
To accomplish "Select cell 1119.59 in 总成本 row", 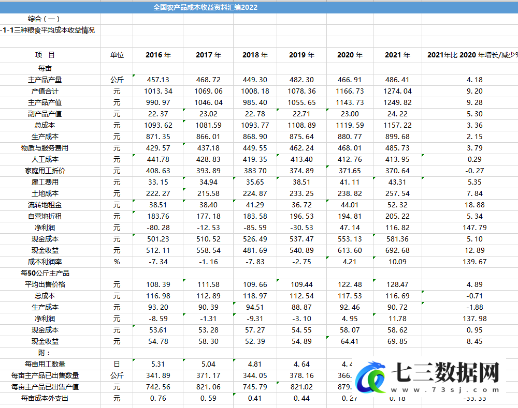I will [350, 125].
